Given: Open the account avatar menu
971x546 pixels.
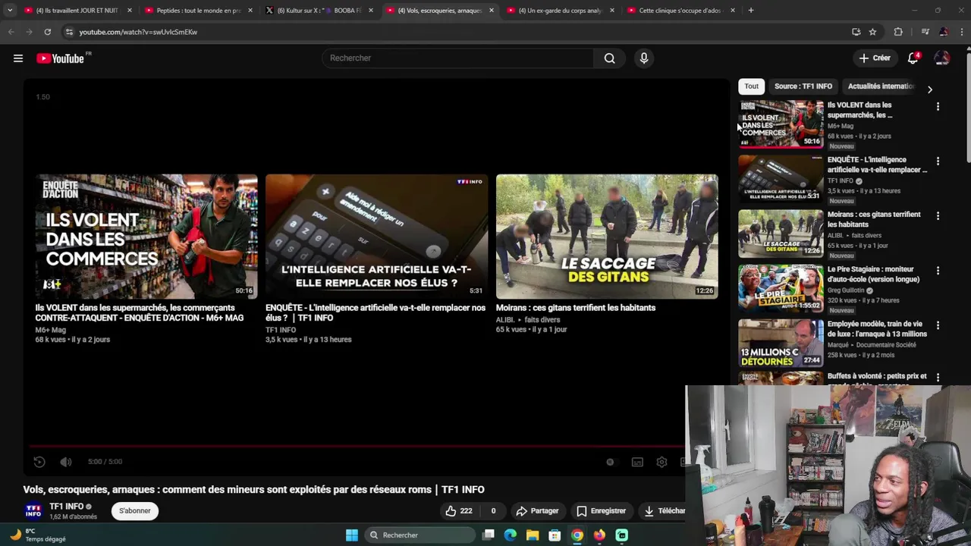Looking at the screenshot, I should tap(942, 58).
